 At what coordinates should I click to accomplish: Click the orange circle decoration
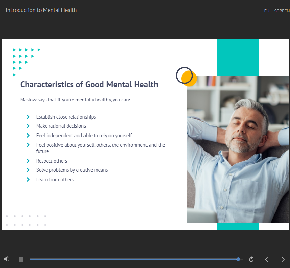(190, 80)
